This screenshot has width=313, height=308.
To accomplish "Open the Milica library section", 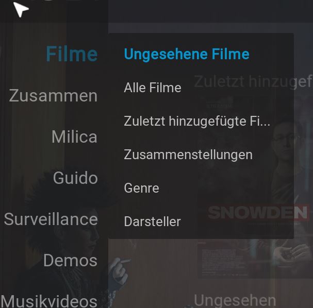I will [74, 137].
